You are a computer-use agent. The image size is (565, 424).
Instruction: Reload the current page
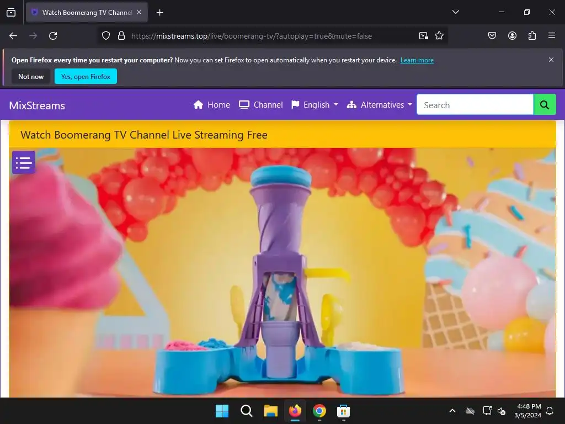(53, 36)
